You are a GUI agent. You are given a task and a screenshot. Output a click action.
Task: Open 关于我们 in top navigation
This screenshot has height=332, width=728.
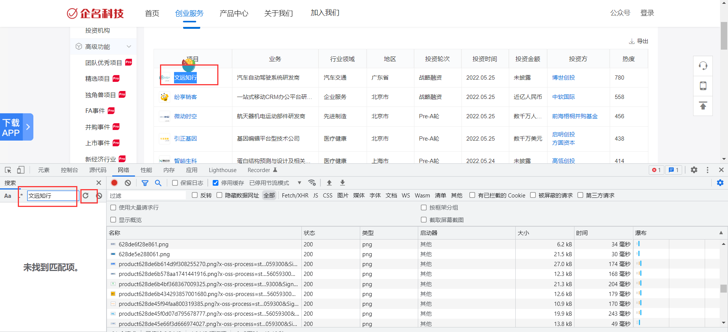(279, 13)
